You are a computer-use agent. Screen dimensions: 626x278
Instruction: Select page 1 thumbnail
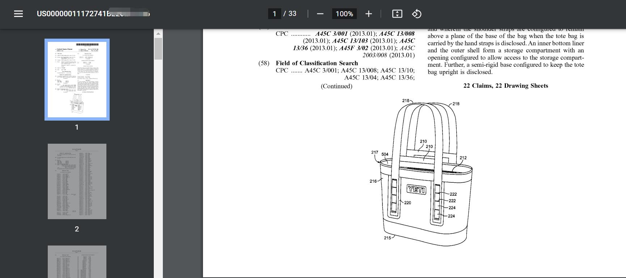point(77,79)
